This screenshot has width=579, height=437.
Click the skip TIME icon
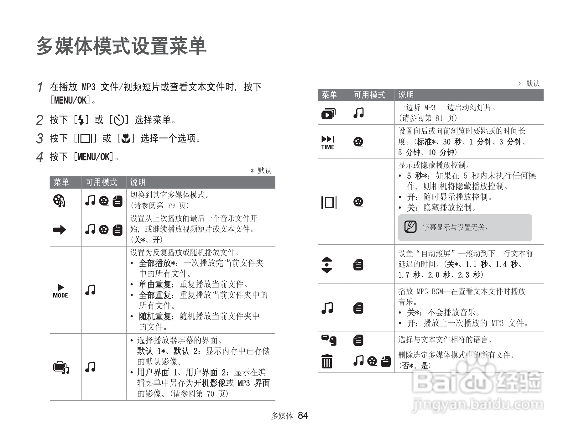[328, 142]
